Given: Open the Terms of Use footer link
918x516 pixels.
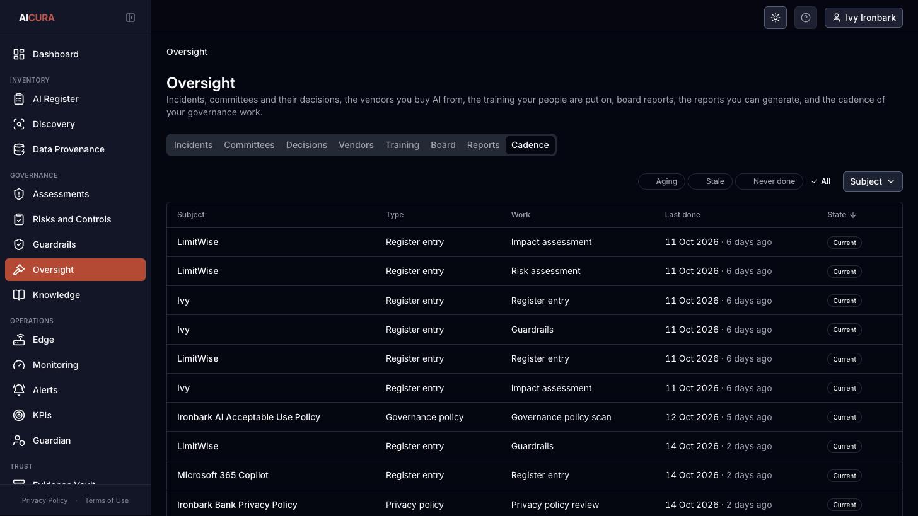Looking at the screenshot, I should (107, 500).
